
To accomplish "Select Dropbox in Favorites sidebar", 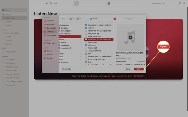I will tap(50, 21).
